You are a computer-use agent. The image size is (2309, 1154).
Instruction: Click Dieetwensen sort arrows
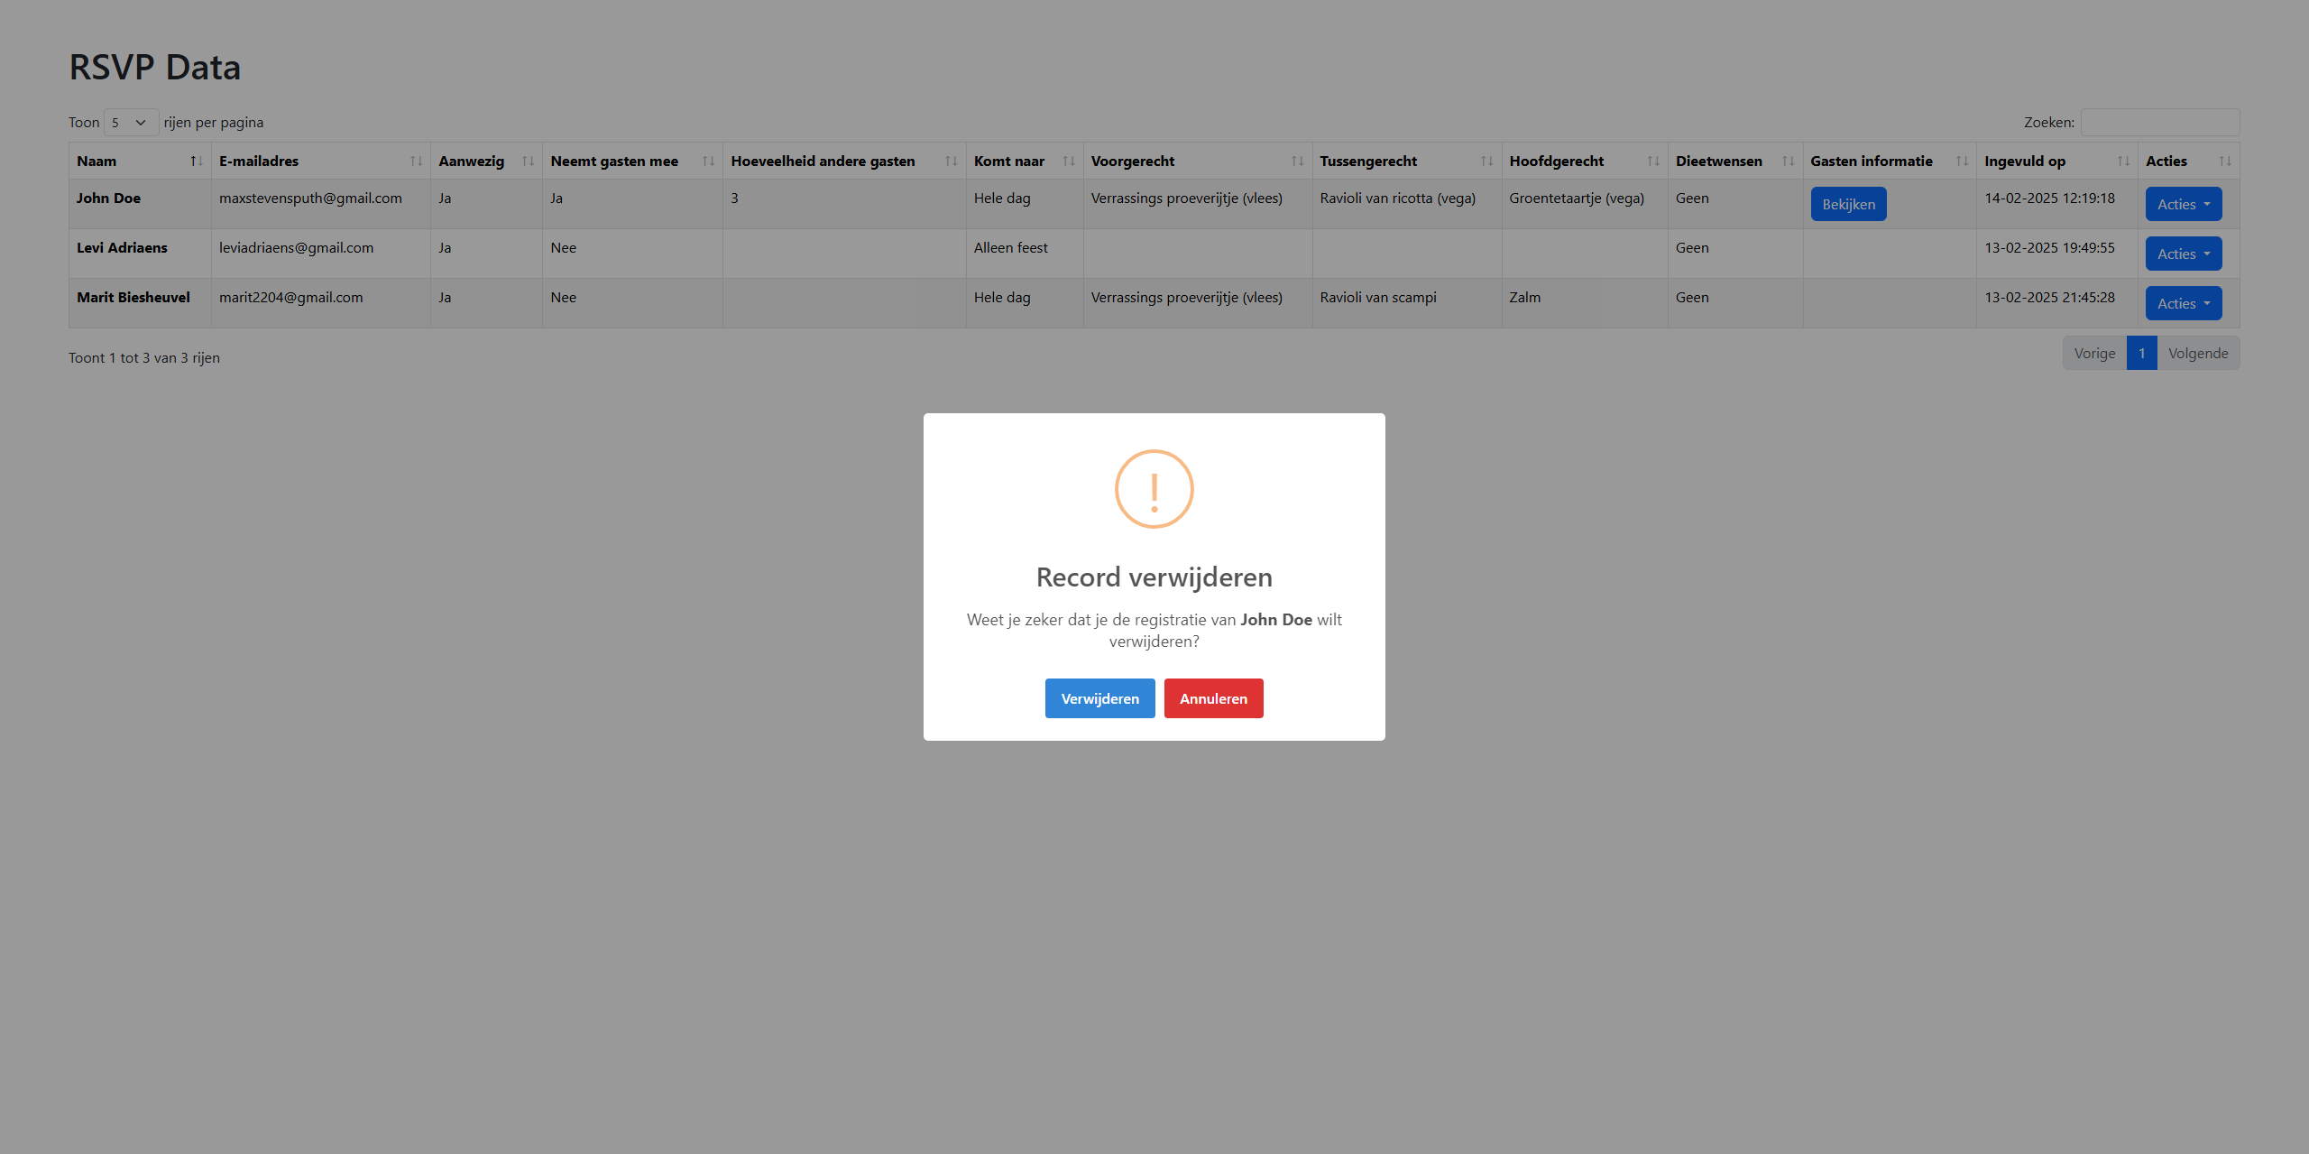point(1788,162)
